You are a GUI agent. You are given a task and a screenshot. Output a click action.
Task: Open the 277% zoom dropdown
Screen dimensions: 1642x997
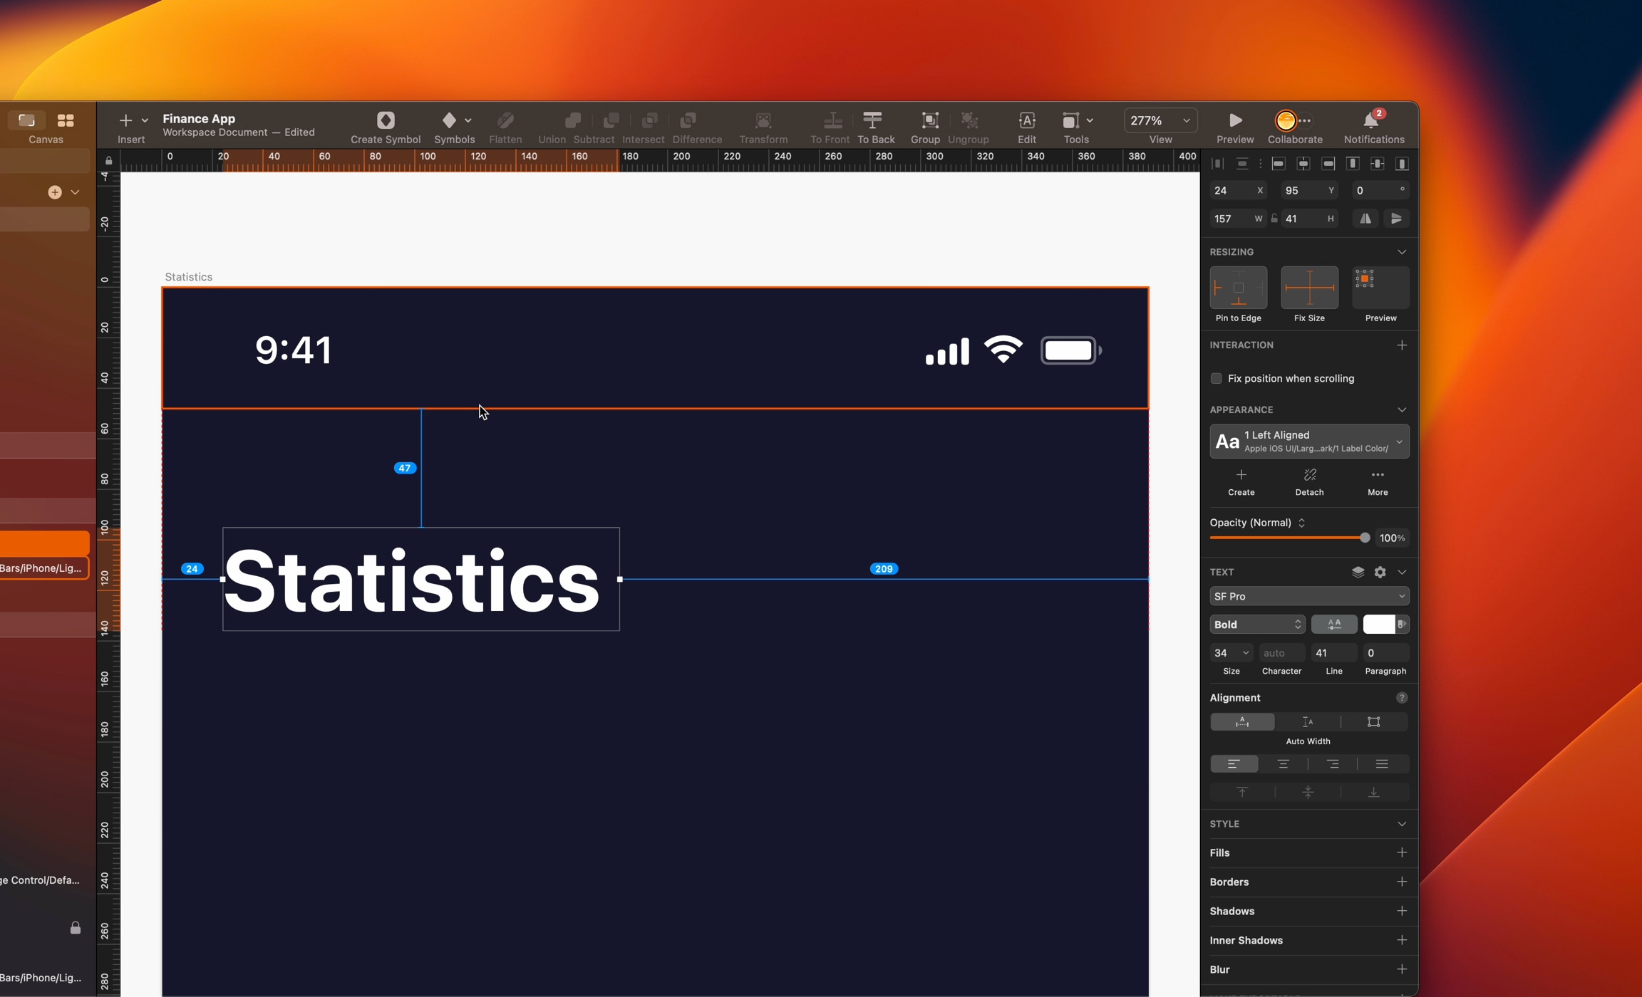point(1160,120)
